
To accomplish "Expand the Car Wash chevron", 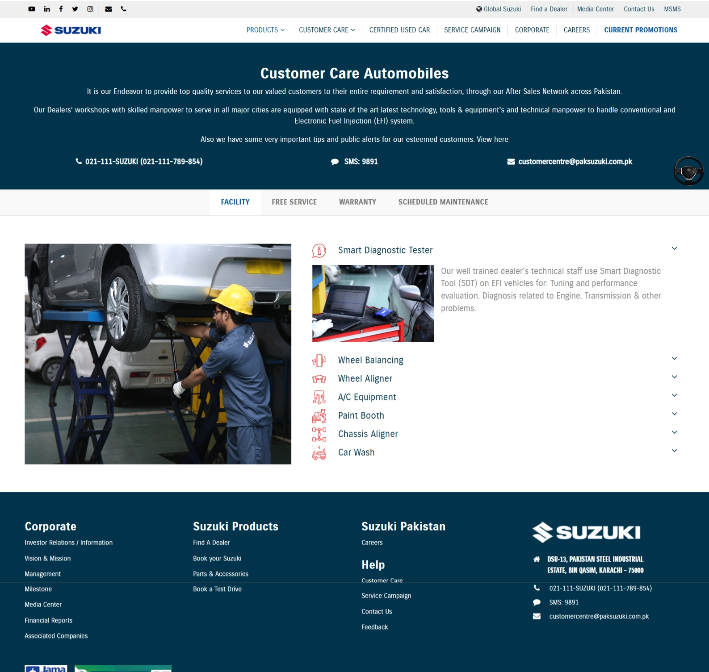I will tap(675, 451).
